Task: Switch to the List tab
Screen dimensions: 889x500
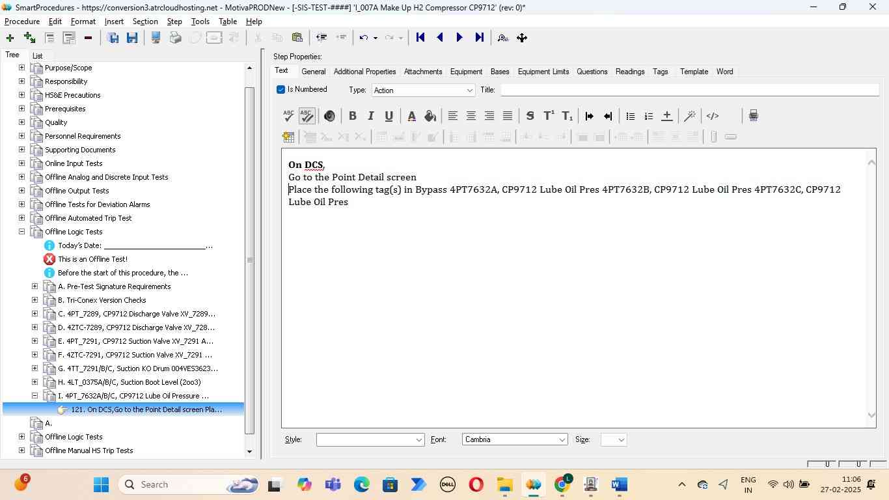Action: tap(38, 56)
